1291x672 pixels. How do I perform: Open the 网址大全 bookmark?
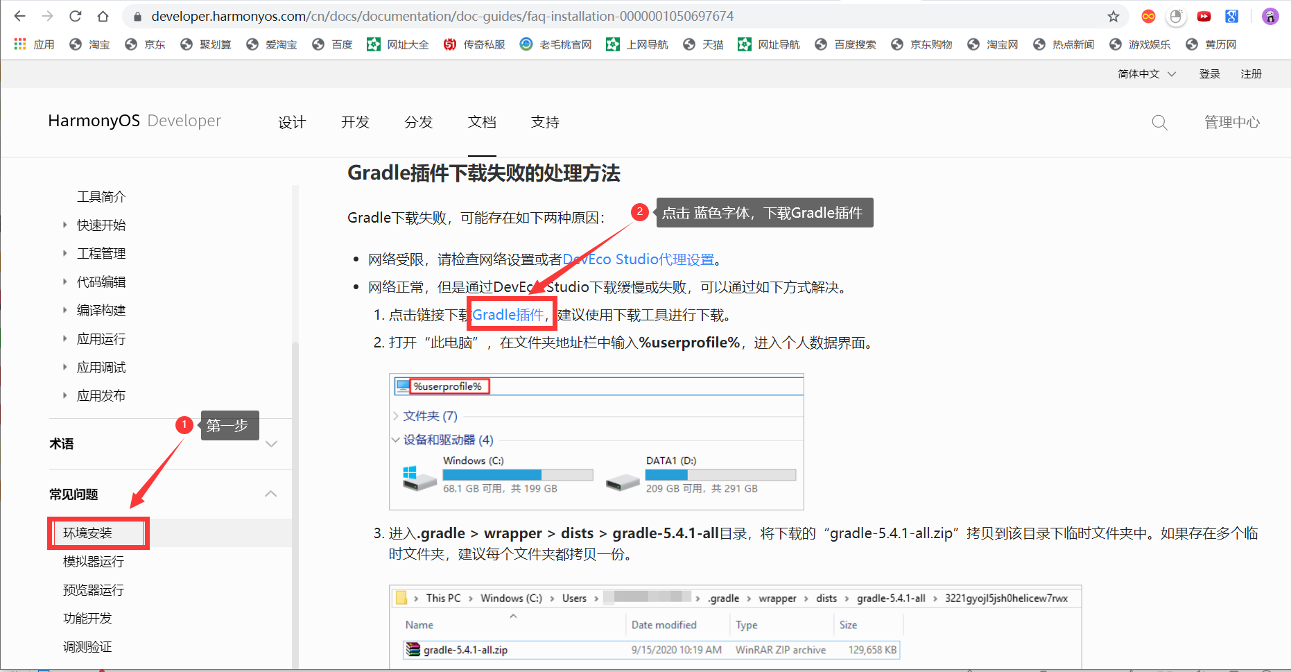pos(398,44)
